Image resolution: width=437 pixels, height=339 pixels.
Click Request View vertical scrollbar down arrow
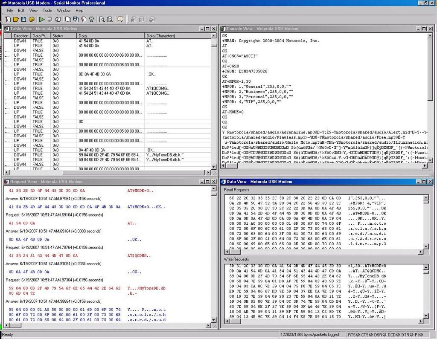click(214, 320)
